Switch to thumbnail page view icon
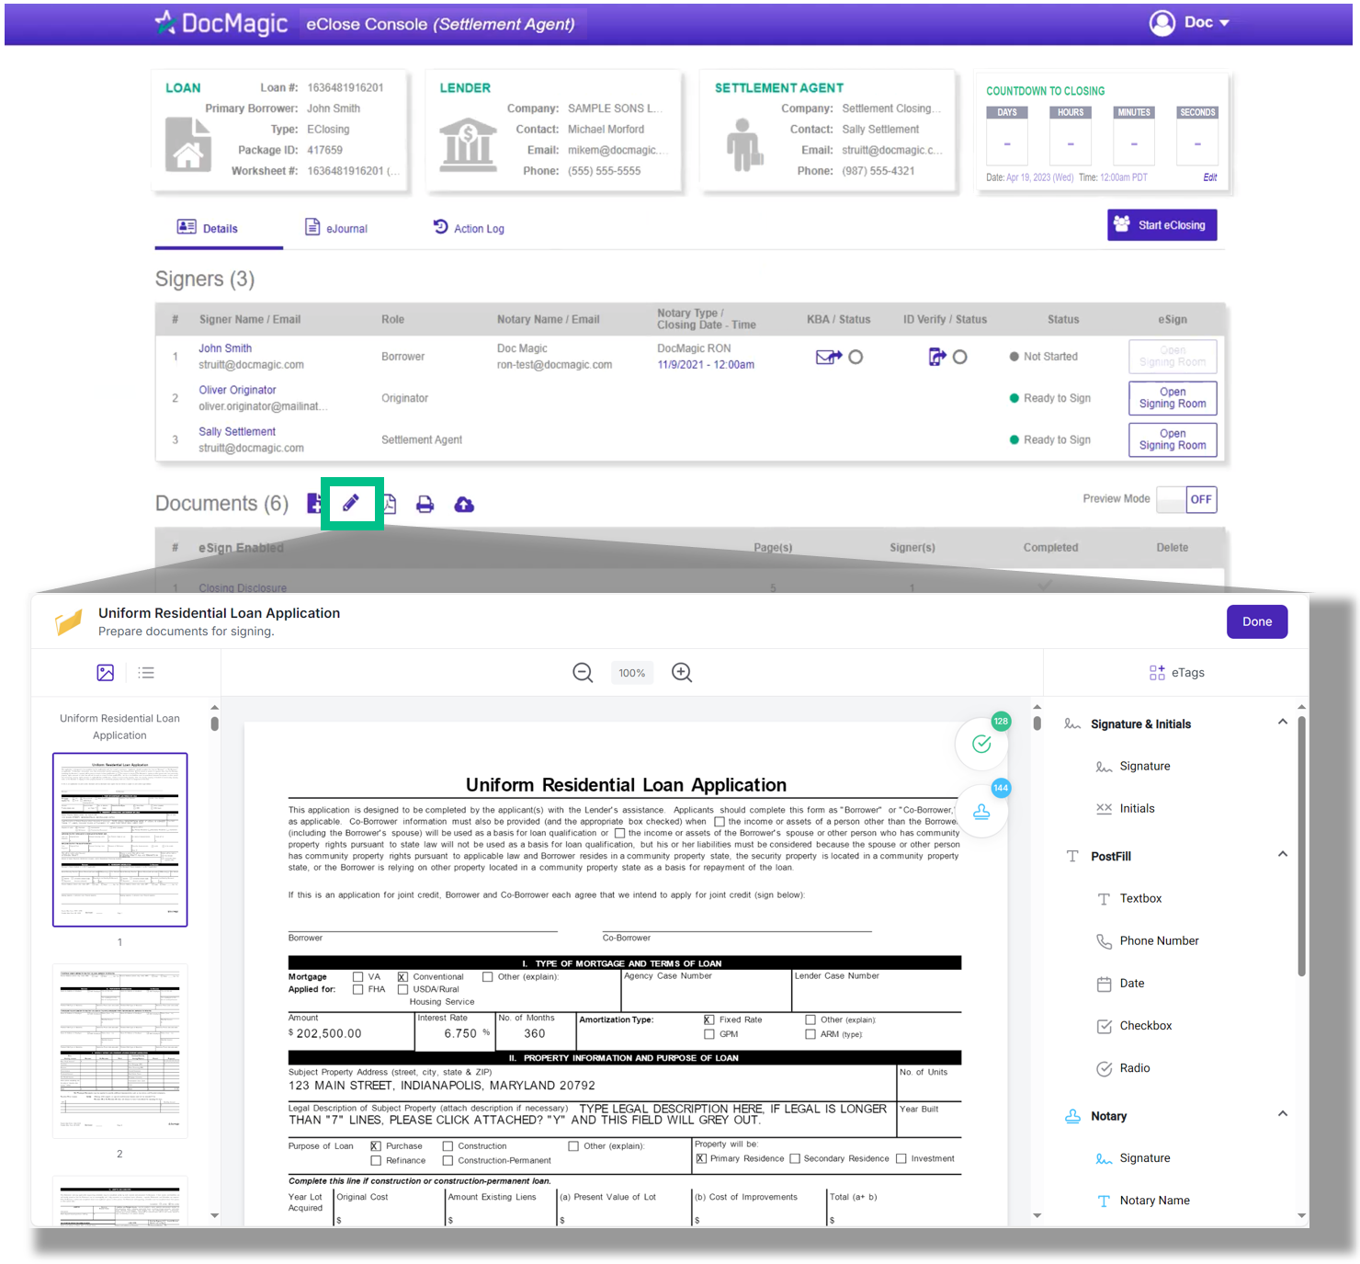 (x=106, y=673)
